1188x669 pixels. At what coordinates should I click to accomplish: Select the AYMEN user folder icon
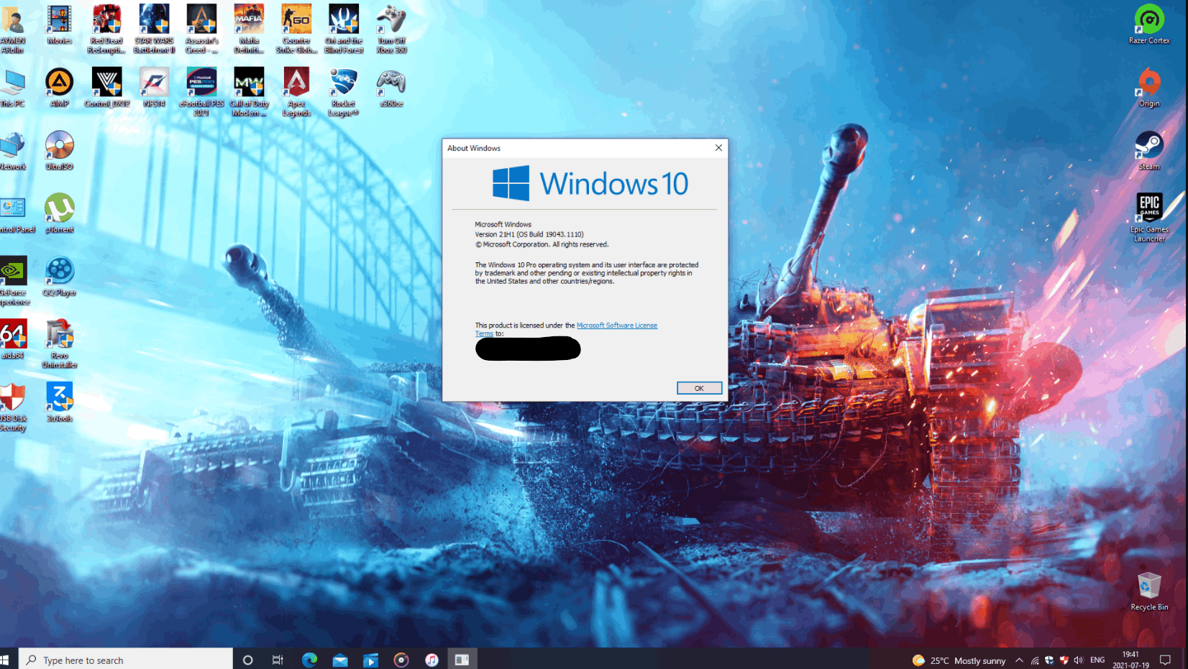[x=13, y=29]
